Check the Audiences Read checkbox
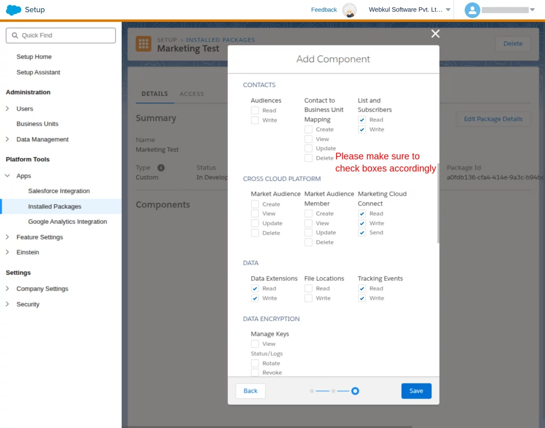 [255, 110]
